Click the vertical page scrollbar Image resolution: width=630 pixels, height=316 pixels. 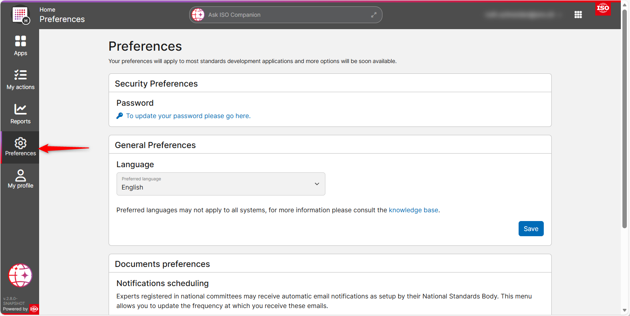pyautogui.click(x=625, y=120)
